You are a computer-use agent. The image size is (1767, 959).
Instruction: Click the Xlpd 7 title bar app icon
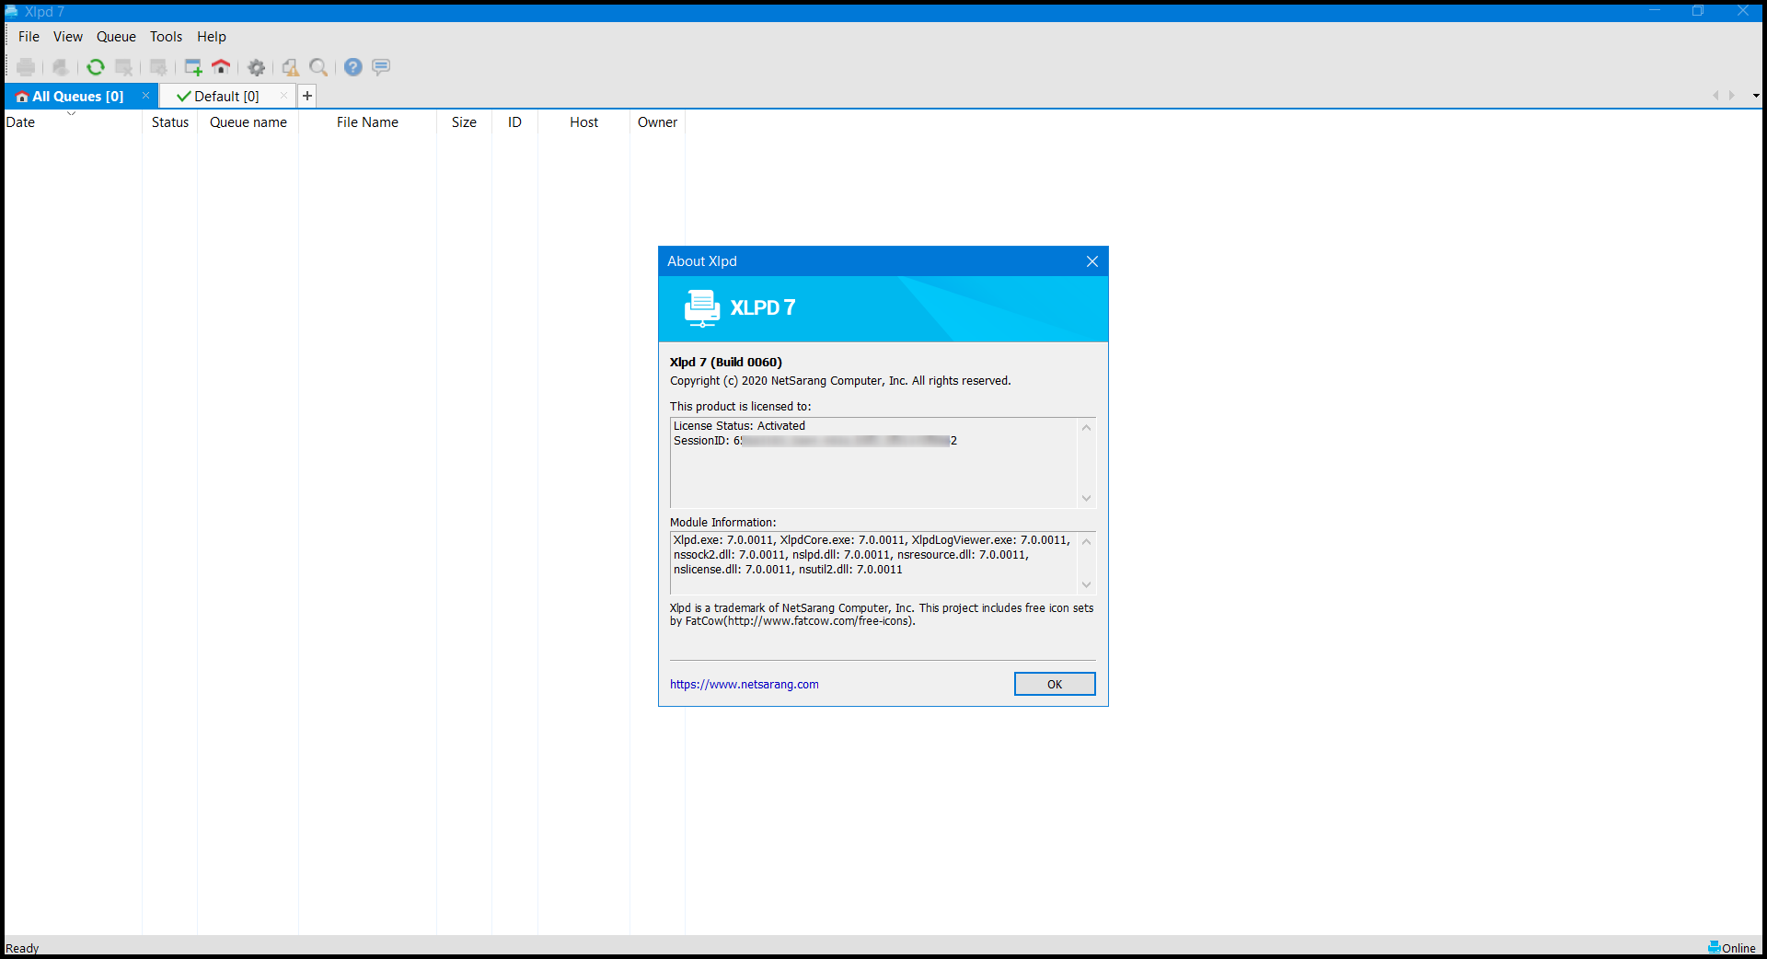[x=12, y=11]
